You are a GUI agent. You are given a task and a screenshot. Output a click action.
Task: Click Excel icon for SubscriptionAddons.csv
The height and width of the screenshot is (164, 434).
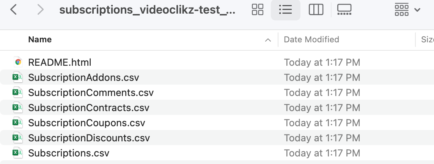[18, 77]
